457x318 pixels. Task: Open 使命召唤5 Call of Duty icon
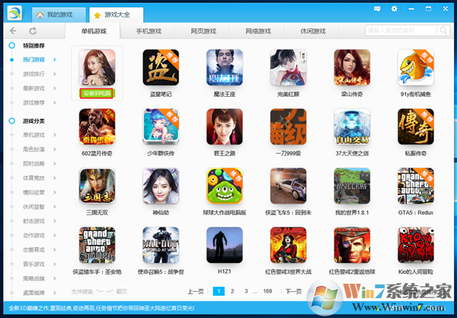(x=161, y=245)
